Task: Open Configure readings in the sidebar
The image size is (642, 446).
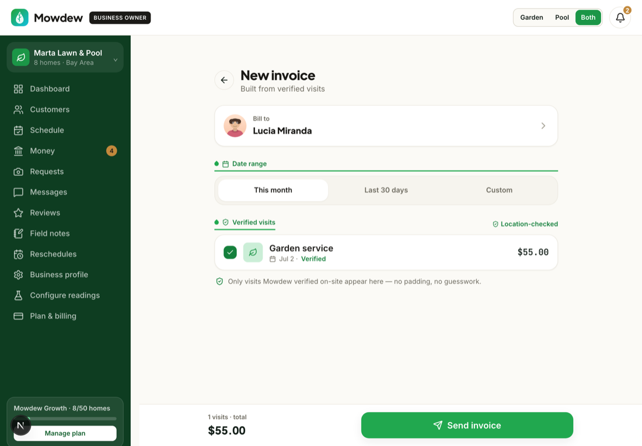Action: pyautogui.click(x=65, y=295)
